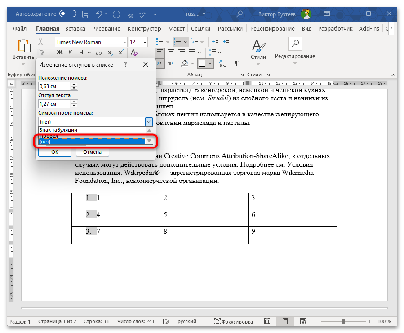The width and height of the screenshot is (404, 333).
Task: Click the Editing magnifier icon
Action: [x=295, y=44]
